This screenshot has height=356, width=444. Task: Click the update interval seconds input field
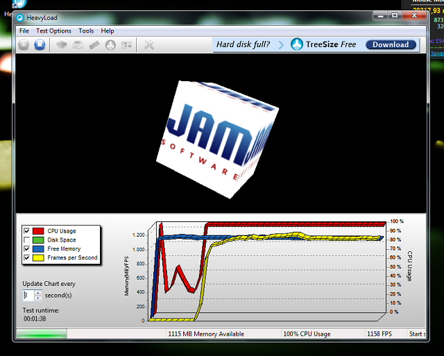pos(28,295)
